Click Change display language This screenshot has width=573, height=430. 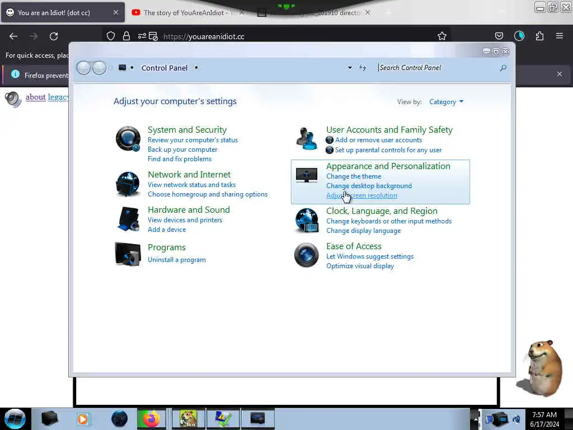pyautogui.click(x=363, y=231)
